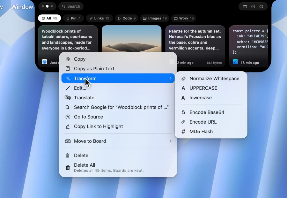Select Encode URL

pos(211,122)
